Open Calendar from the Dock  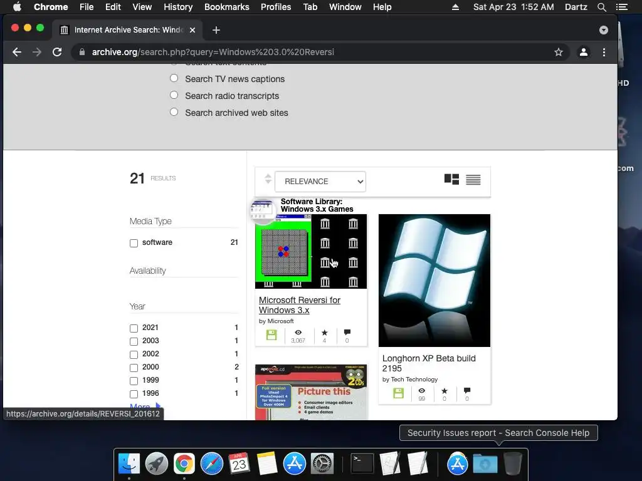[x=239, y=463]
